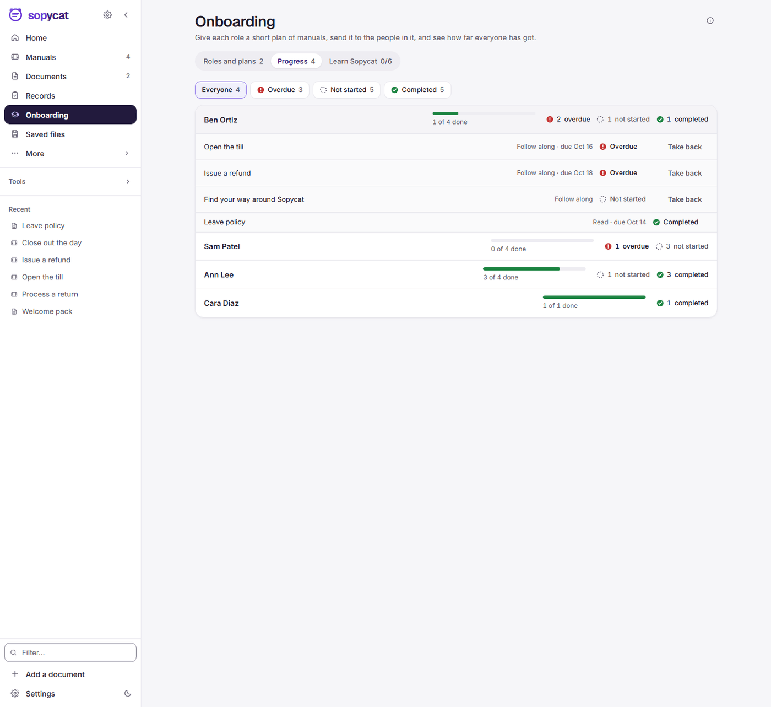Open Onboarding in the sidebar
Screen dimensions: 771x707
[70, 115]
